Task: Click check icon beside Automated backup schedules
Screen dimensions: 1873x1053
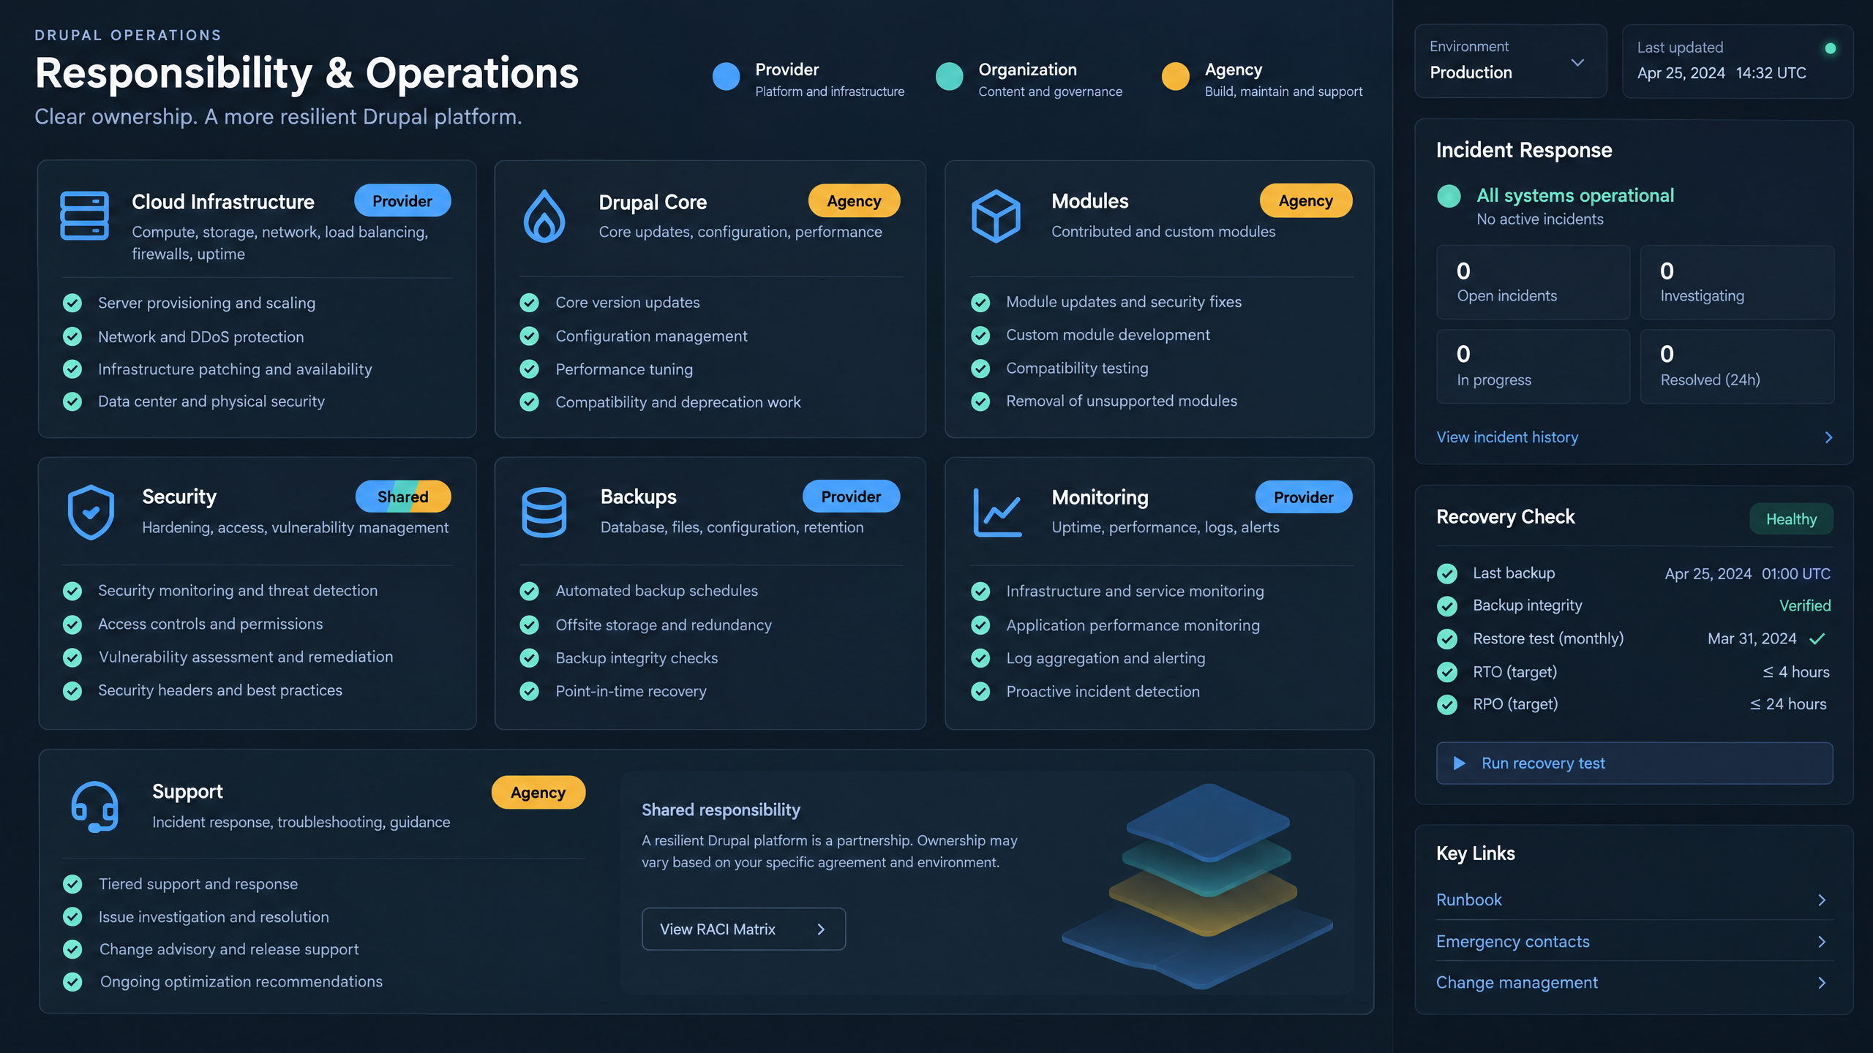Action: [x=529, y=591]
